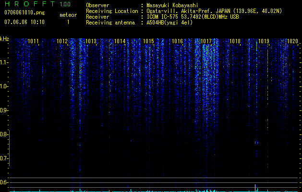Click the 1.0 frequency axis label
This screenshot has width=302, height=192.
[4, 86]
